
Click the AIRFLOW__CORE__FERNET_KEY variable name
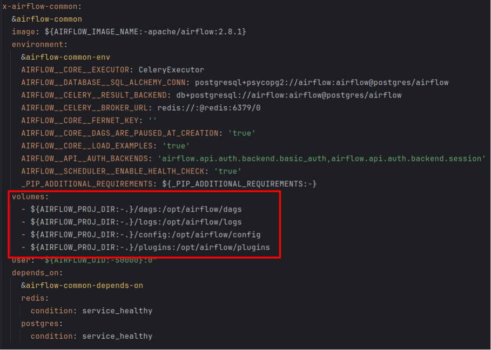click(x=80, y=121)
